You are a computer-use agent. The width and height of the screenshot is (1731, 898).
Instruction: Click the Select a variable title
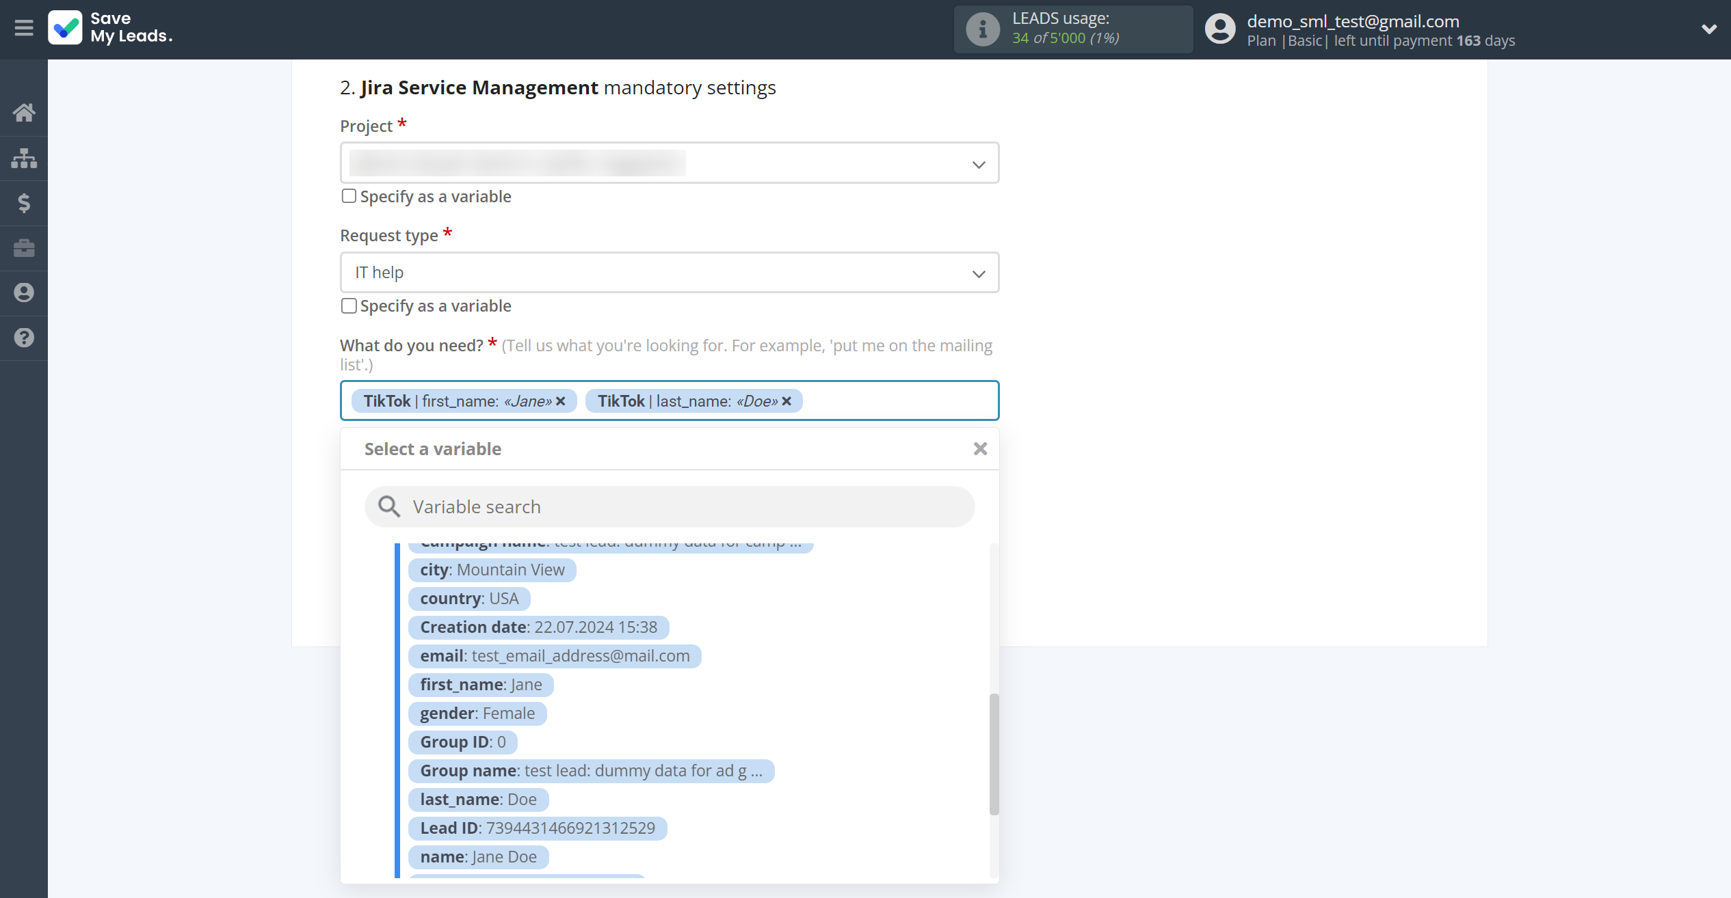(x=433, y=449)
